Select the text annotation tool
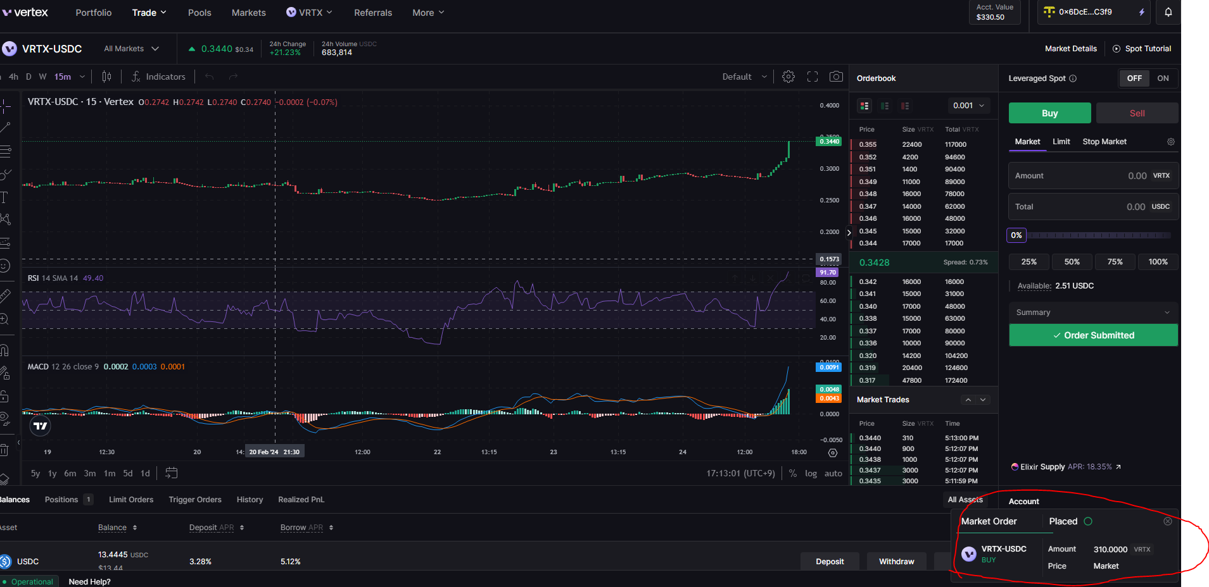 [4, 197]
